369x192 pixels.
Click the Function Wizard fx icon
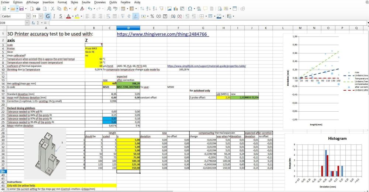[x=33, y=23]
